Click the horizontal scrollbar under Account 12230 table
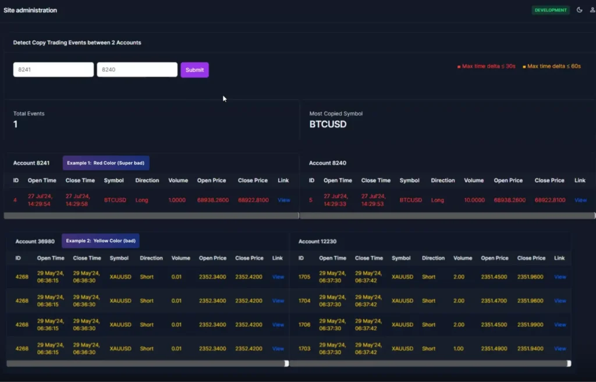The image size is (596, 382). 430,363
